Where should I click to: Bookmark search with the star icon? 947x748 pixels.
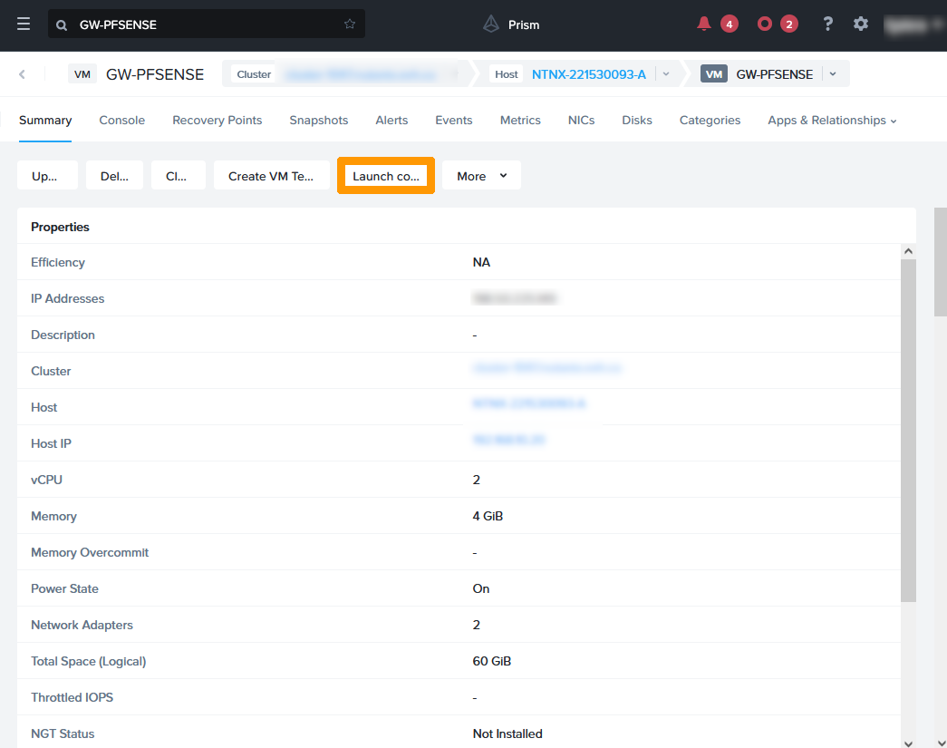tap(350, 24)
